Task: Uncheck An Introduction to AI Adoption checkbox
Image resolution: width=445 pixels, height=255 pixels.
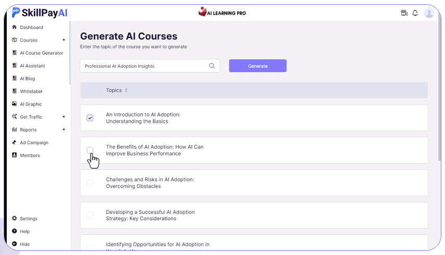Action: pyautogui.click(x=90, y=118)
